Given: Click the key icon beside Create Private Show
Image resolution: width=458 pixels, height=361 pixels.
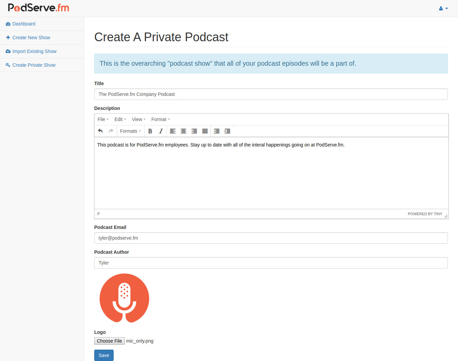Looking at the screenshot, I should [8, 65].
